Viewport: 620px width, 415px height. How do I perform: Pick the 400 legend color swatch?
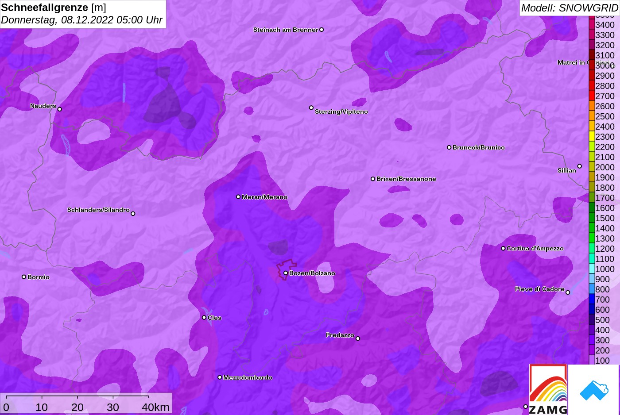click(592, 330)
